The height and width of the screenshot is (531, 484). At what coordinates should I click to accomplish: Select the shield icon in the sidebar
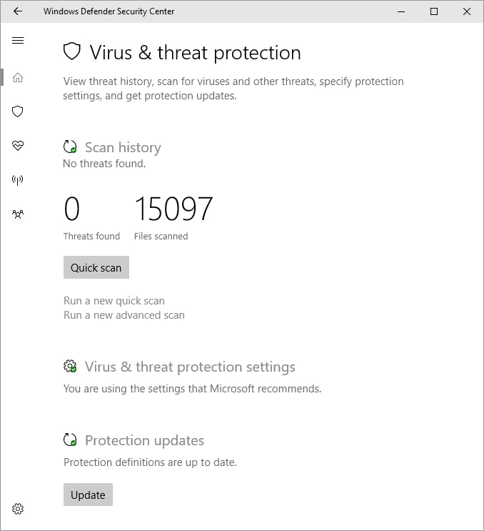pos(18,111)
